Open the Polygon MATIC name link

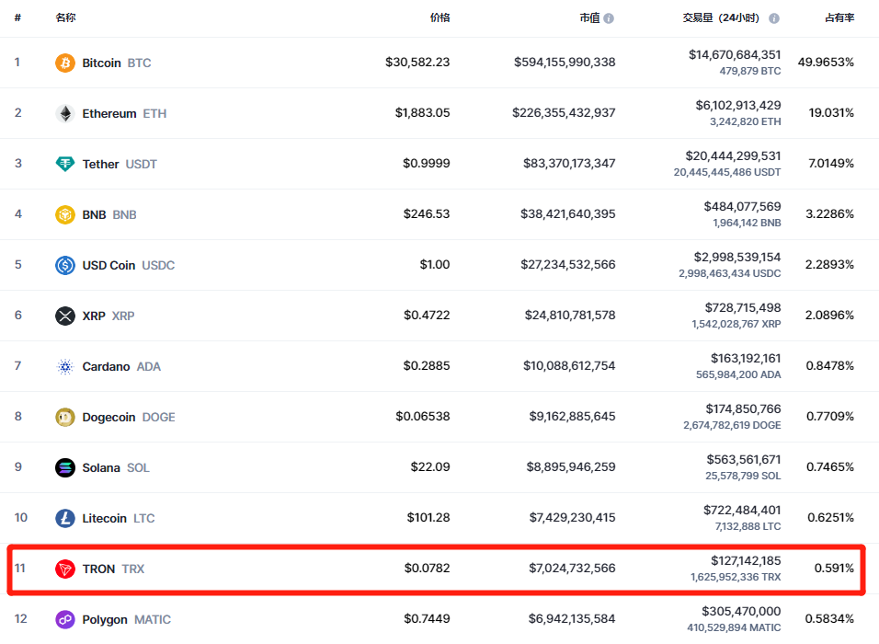[x=126, y=619]
